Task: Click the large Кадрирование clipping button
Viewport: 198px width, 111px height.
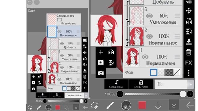Action: coord(116,84)
